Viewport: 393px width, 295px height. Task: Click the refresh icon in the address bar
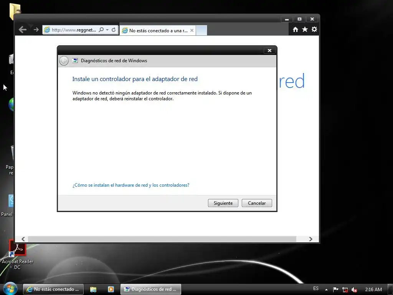(x=114, y=30)
